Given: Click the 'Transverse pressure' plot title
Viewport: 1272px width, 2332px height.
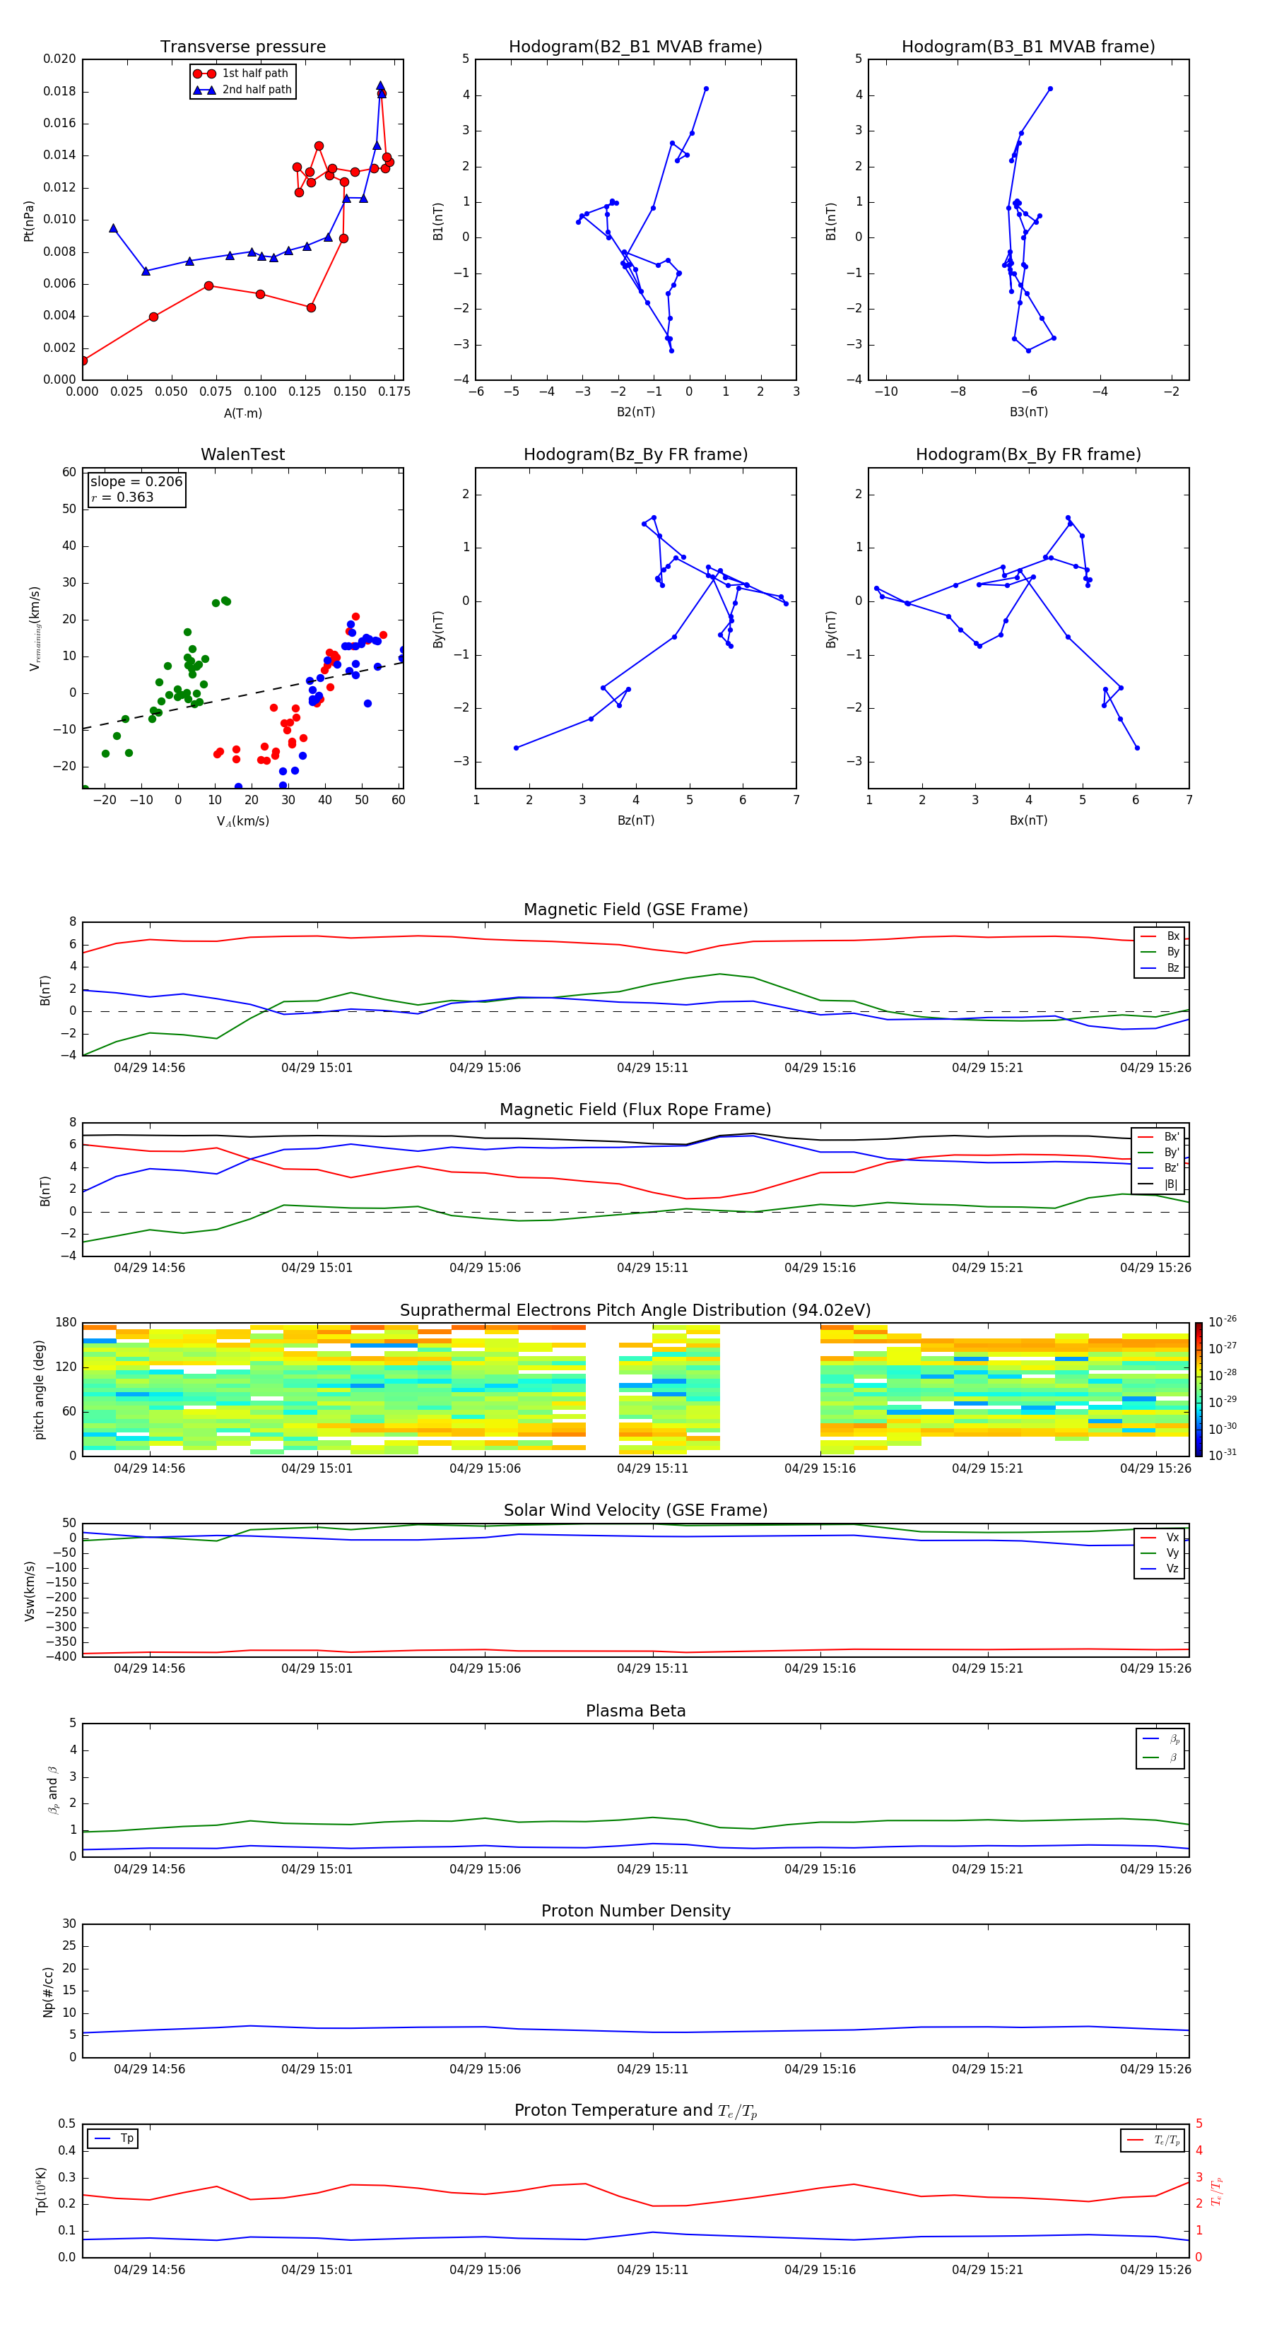Looking at the screenshot, I should click(242, 47).
